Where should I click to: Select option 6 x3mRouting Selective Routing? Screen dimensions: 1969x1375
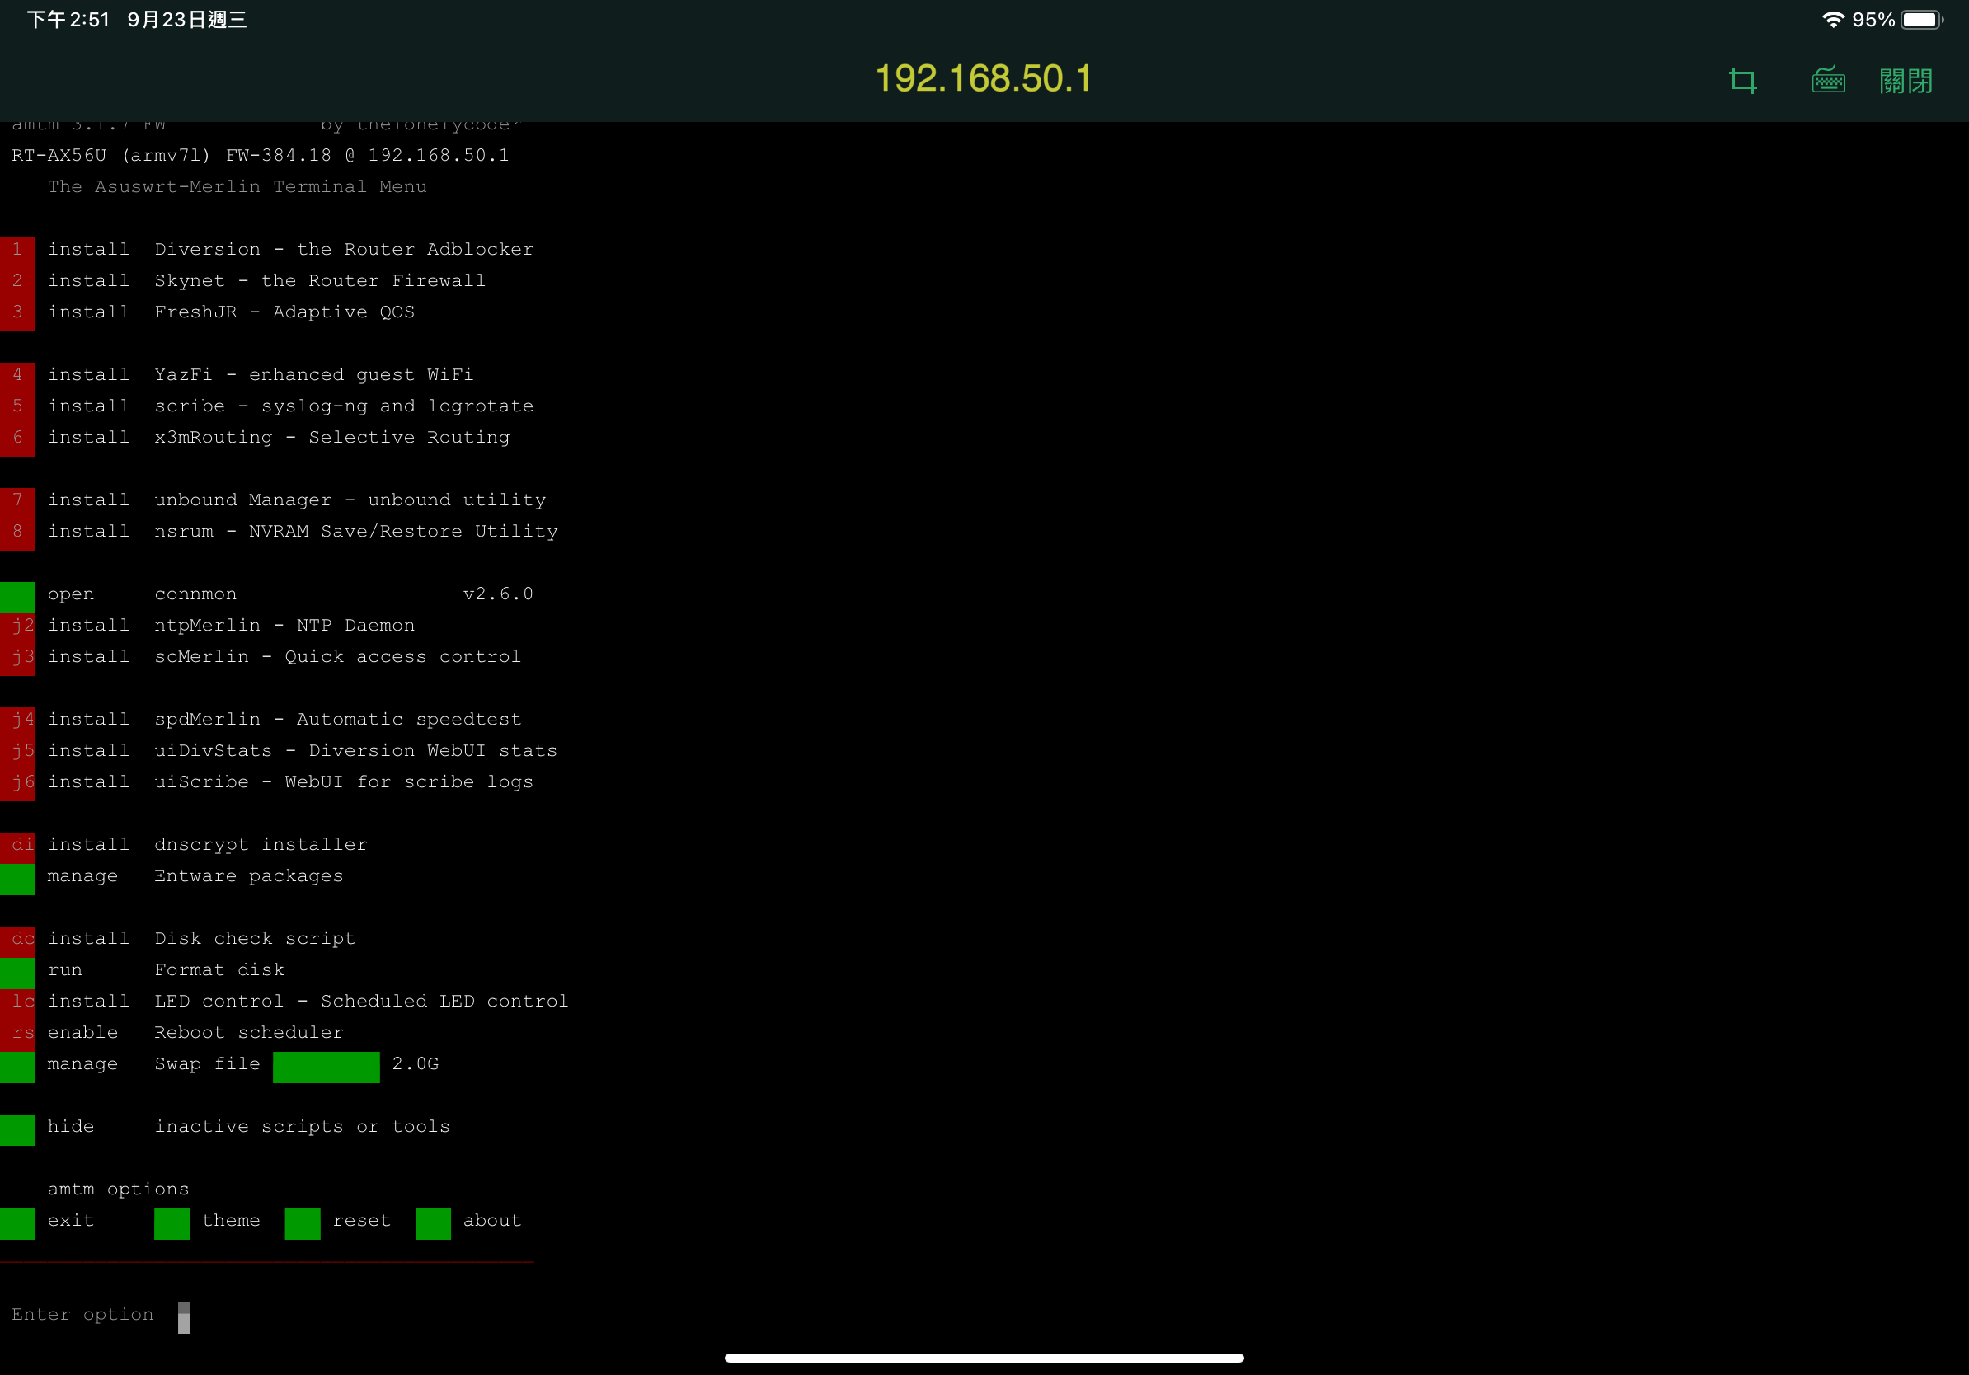256,437
